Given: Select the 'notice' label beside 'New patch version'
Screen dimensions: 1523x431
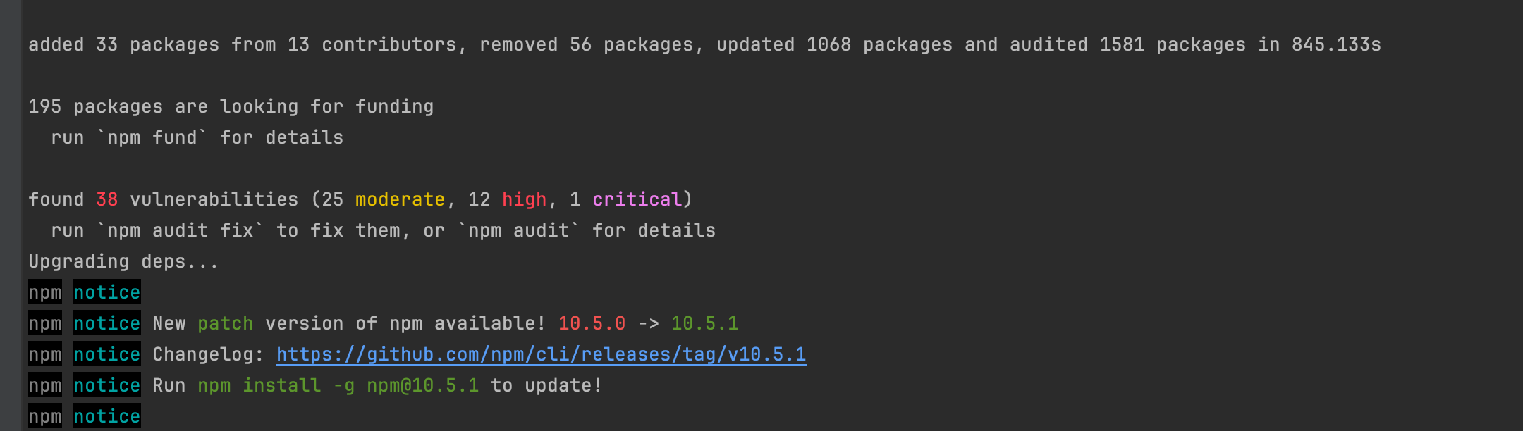Looking at the screenshot, I should click(106, 323).
